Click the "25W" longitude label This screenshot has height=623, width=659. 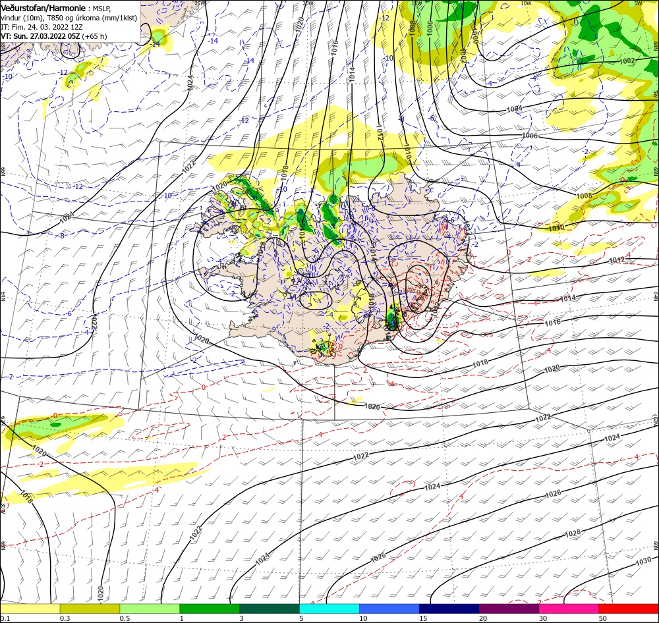coord(200,3)
